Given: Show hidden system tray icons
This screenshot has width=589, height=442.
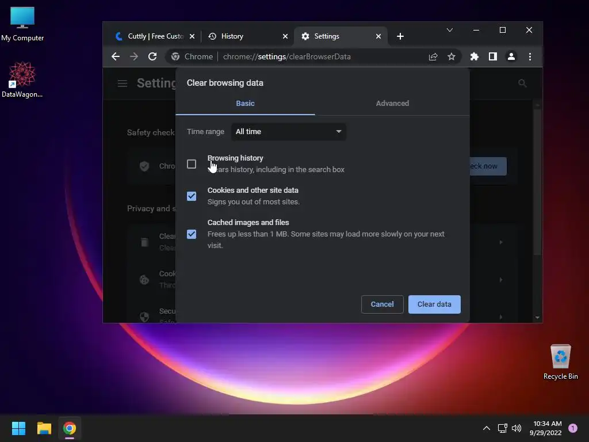Looking at the screenshot, I should click(x=486, y=428).
